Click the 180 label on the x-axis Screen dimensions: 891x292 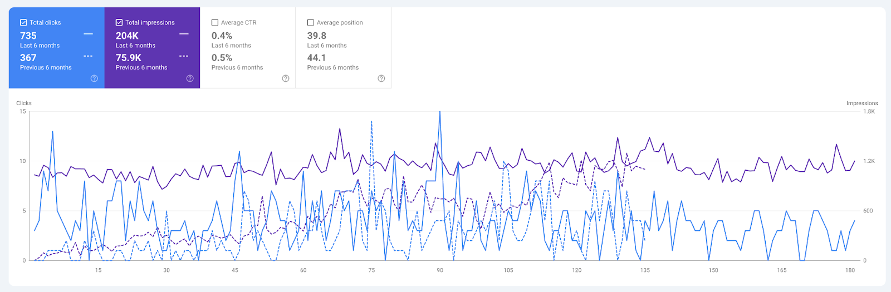[850, 270]
